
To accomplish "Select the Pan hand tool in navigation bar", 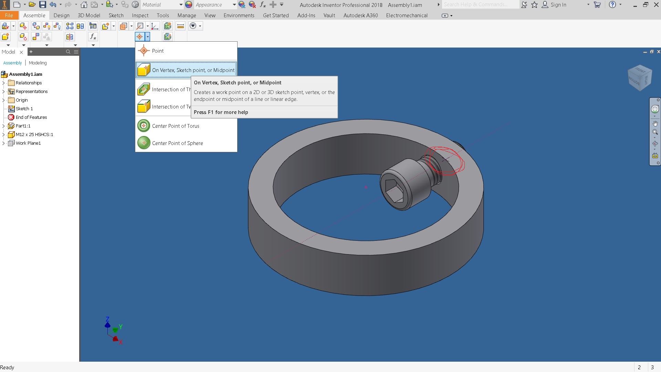I will click(655, 123).
